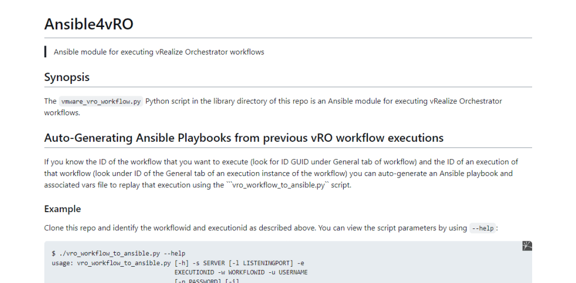Click the --help inline code snippet
This screenshot has height=283, width=576.
[x=483, y=228]
